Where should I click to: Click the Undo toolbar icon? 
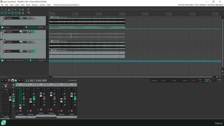click(16, 9)
